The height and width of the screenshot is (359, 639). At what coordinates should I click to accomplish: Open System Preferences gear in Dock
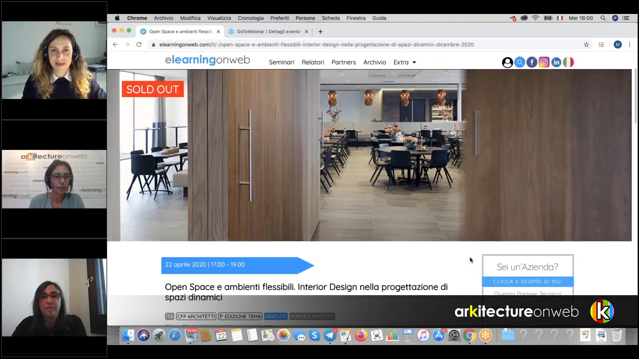coord(454,335)
